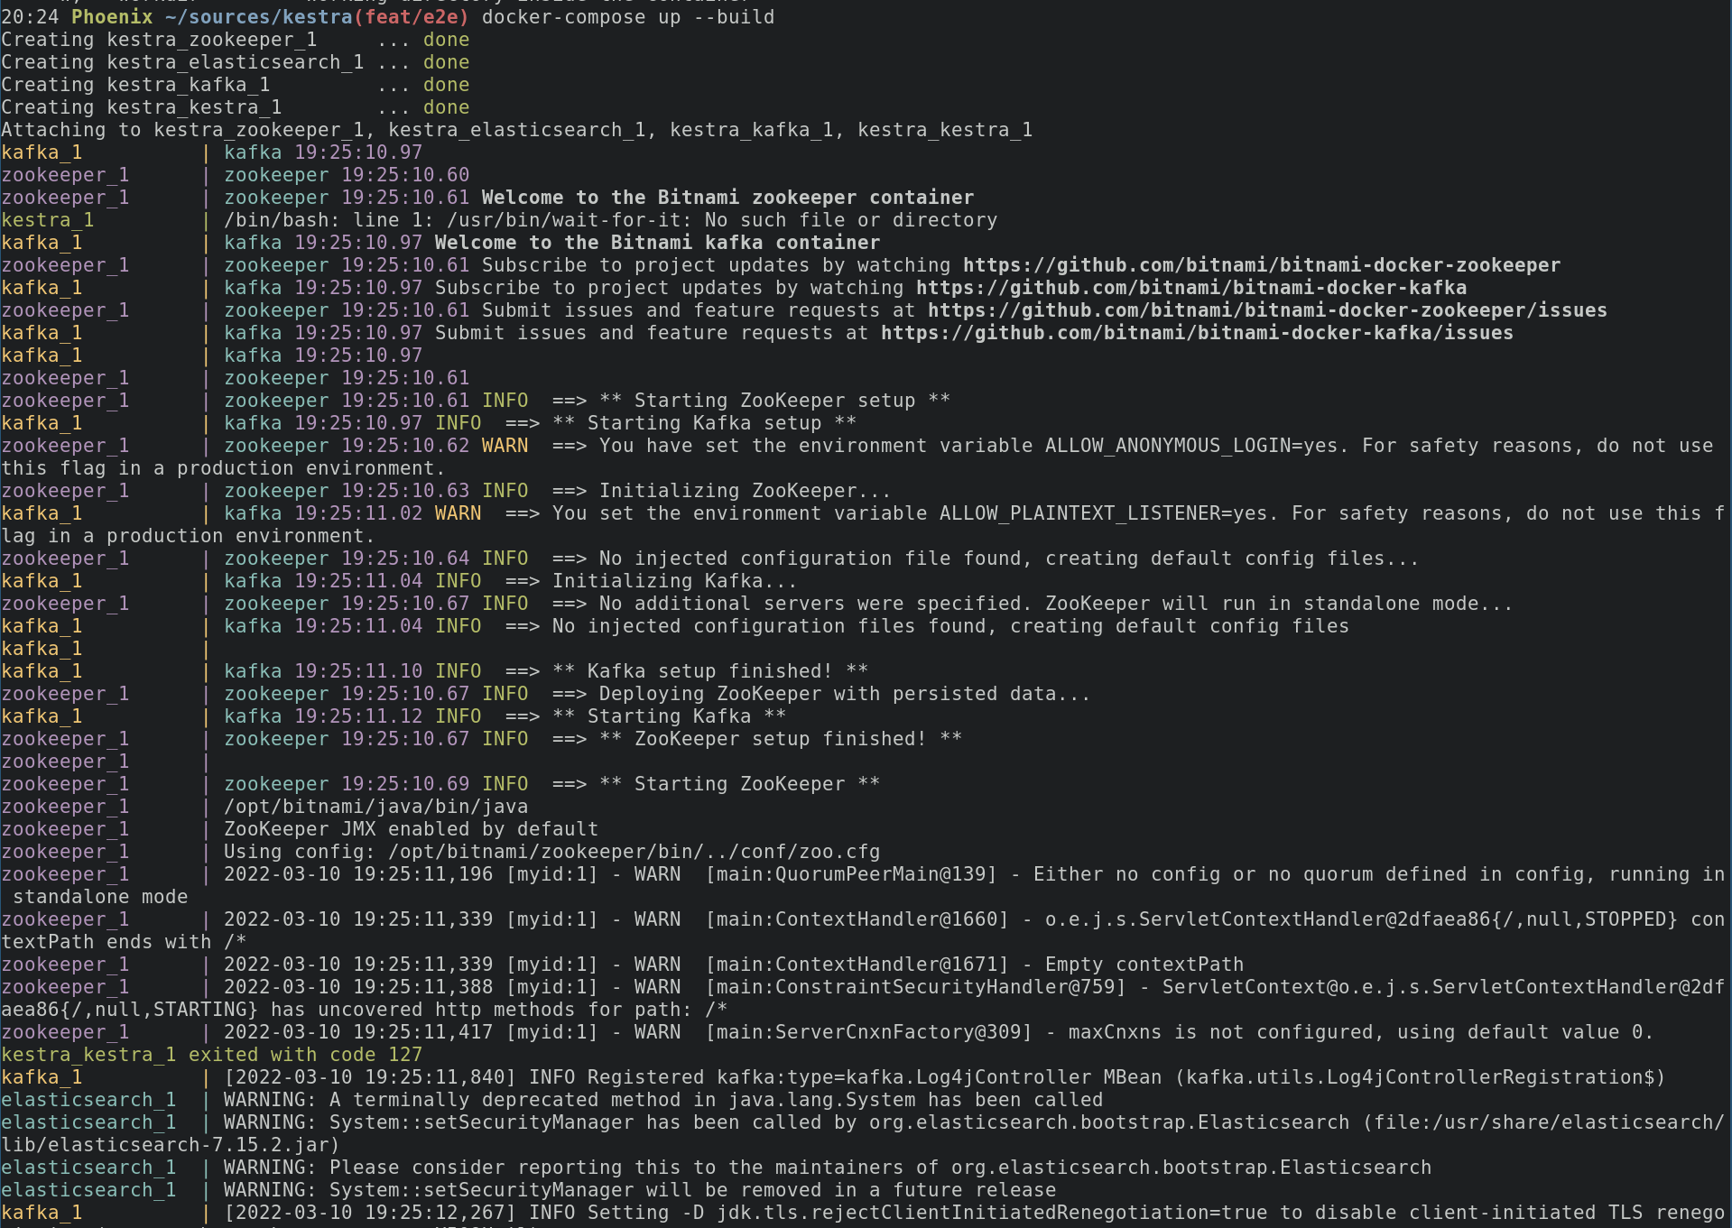Screen dimensions: 1732x1228
Task: Click '** Starting ZooKeeper setup **' message
Action: (775, 401)
